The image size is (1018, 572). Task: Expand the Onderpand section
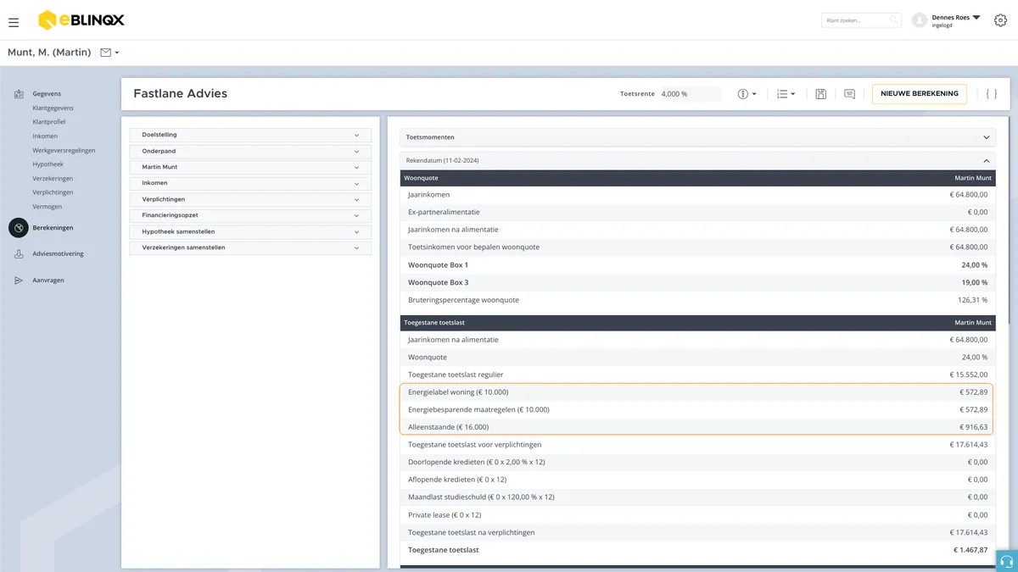[250, 151]
